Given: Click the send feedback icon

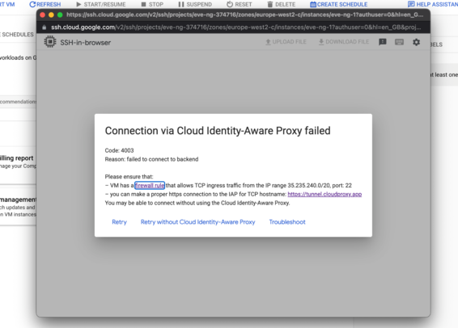Looking at the screenshot, I should point(383,42).
